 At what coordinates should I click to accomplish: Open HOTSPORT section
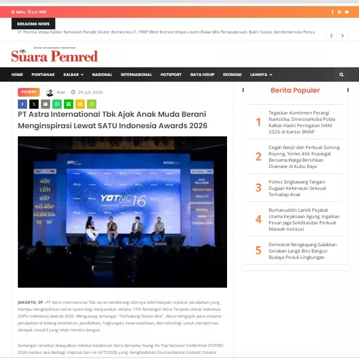tap(171, 75)
